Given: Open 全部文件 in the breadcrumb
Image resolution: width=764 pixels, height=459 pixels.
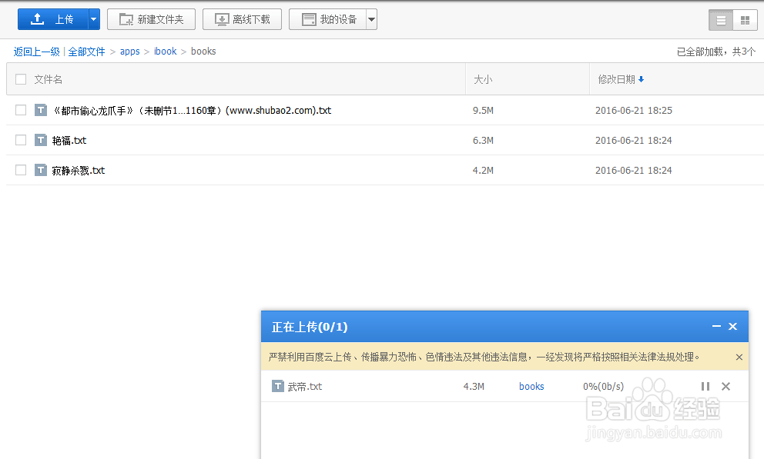Looking at the screenshot, I should pyautogui.click(x=87, y=52).
